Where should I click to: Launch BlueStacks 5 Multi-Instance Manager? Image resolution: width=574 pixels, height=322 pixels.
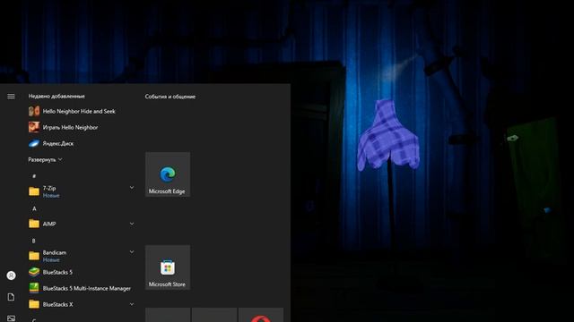tap(80, 288)
